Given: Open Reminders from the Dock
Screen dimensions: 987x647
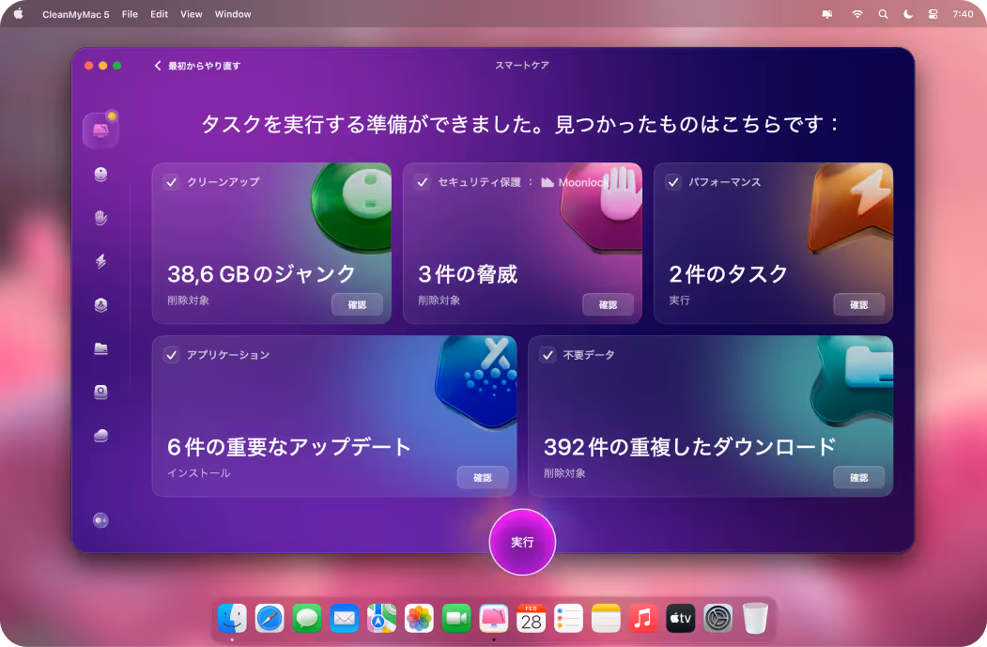Looking at the screenshot, I should (x=568, y=619).
